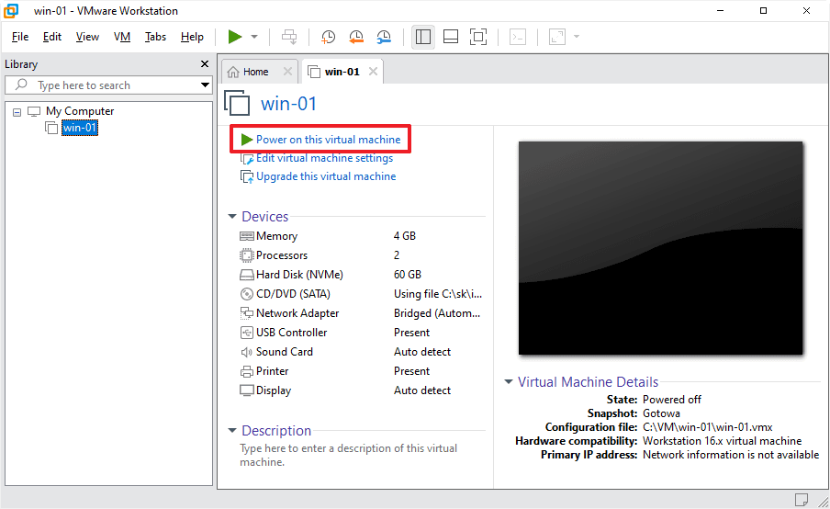830x509 pixels.
Task: Open the Snapshot Manager toolbar icon
Action: click(384, 37)
